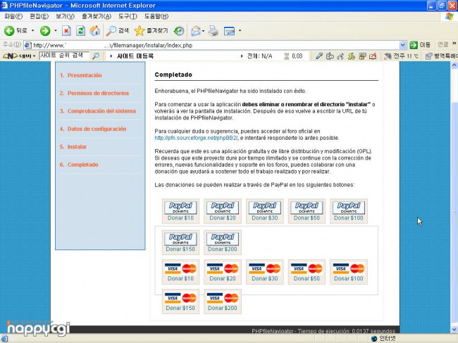The height and width of the screenshot is (343, 458).
Task: Open the 도구(T) menu
Action: 128,16
